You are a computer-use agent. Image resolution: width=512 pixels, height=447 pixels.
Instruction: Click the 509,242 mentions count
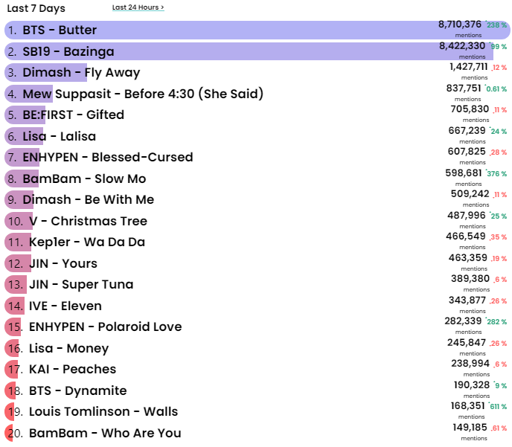pyautogui.click(x=470, y=194)
